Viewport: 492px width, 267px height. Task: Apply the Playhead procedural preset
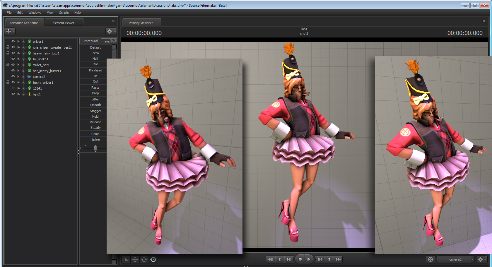point(95,70)
